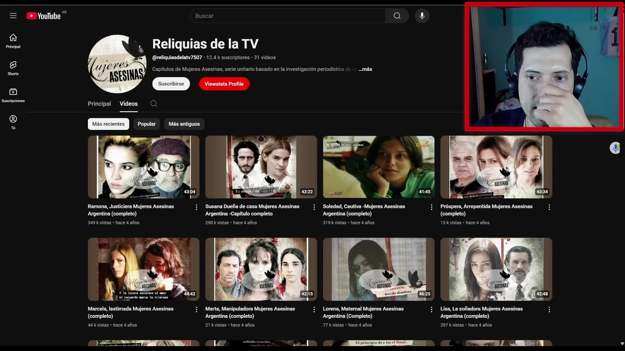Viewport: 625px width, 351px height.
Task: Click title Ramona, Justiciera Mujeres Asesinas
Action: tap(131, 210)
